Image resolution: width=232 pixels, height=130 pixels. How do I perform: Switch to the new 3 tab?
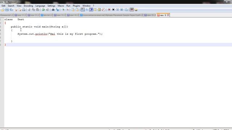(59, 15)
